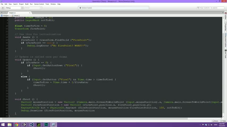Viewport: 227px width, 127px height.
Task: Click the RaycastHit2D hit code line
Action: click(x=102, y=108)
